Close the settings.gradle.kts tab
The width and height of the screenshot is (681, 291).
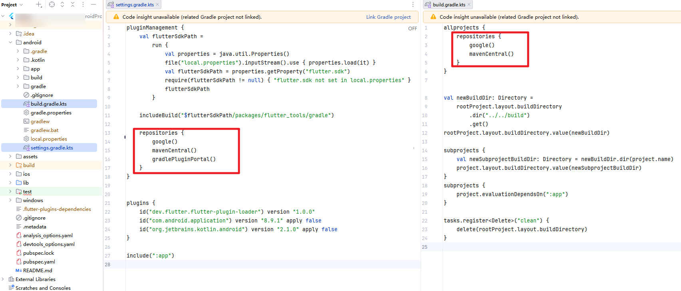click(157, 4)
